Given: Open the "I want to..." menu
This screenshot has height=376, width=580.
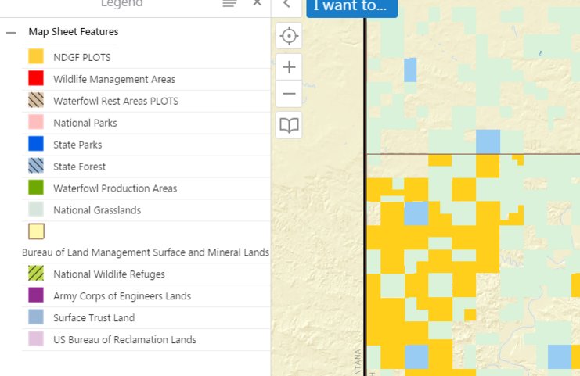Looking at the screenshot, I should tap(351, 6).
